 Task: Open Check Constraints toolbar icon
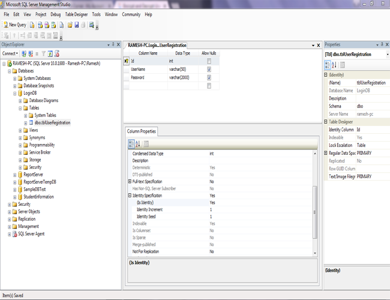pos(49,35)
